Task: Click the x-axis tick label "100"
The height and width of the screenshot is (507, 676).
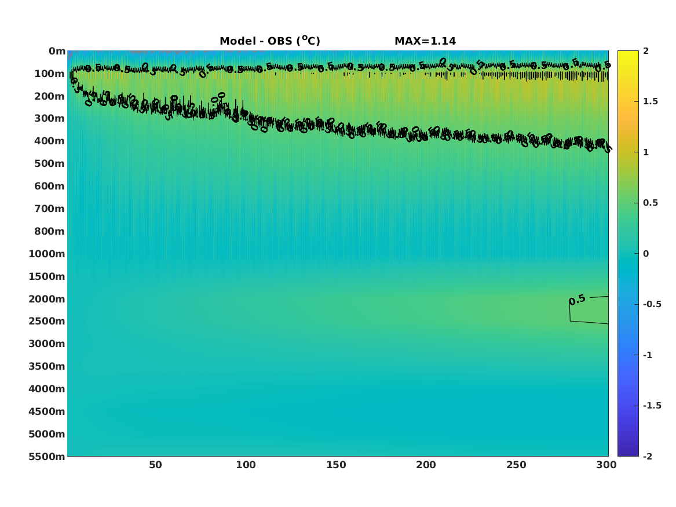Action: pyautogui.click(x=246, y=465)
